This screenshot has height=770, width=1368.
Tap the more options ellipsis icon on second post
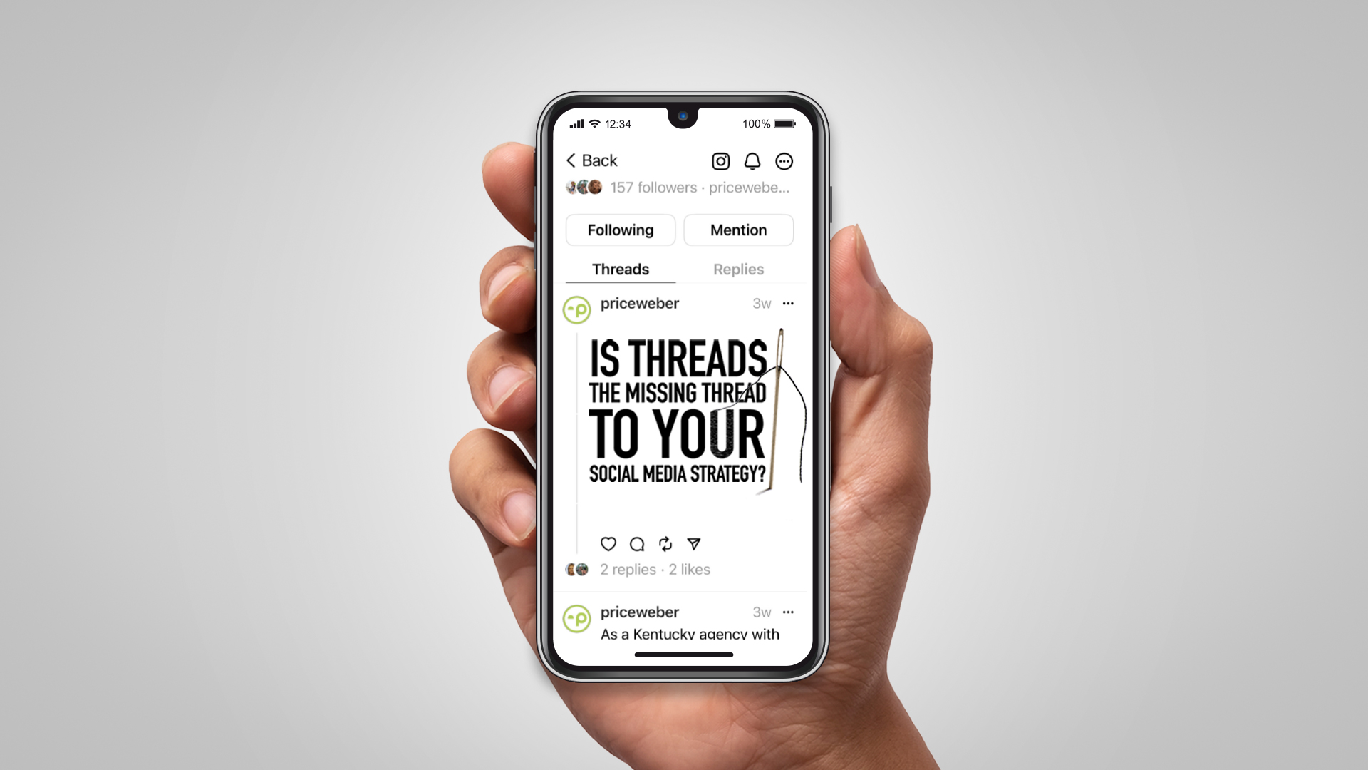pyautogui.click(x=789, y=612)
